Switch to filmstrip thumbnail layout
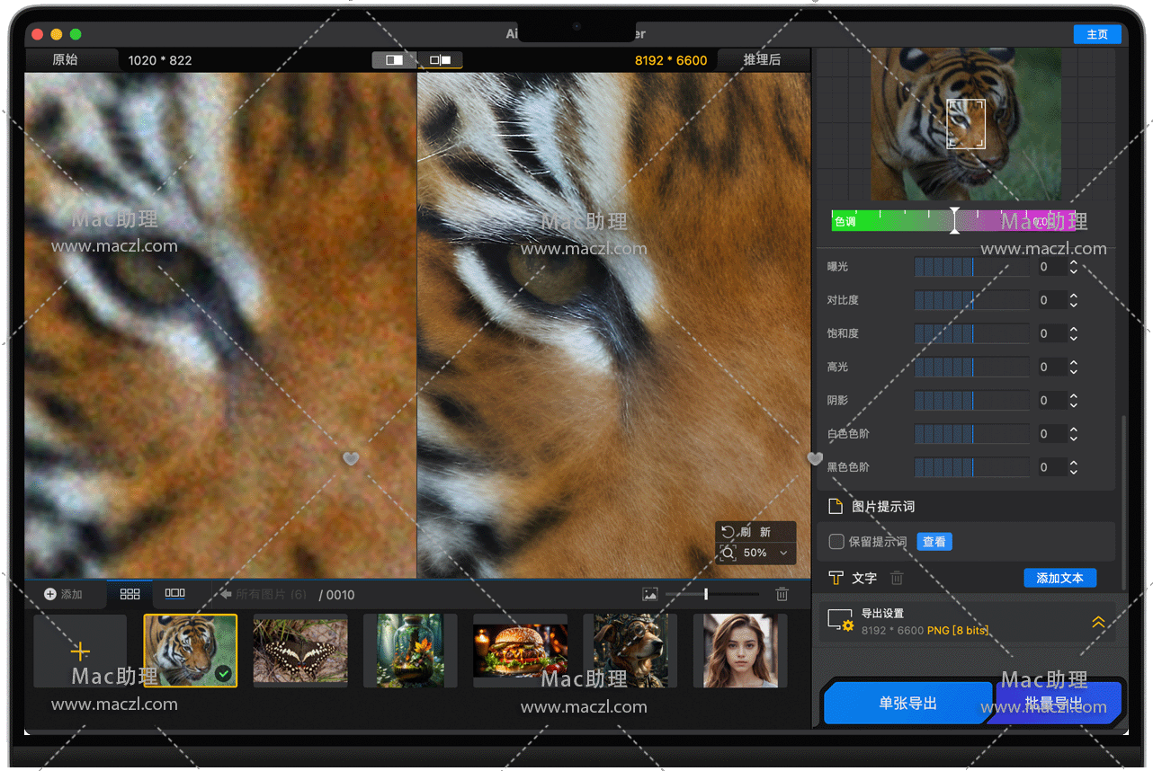Image resolution: width=1153 pixels, height=771 pixels. click(175, 594)
